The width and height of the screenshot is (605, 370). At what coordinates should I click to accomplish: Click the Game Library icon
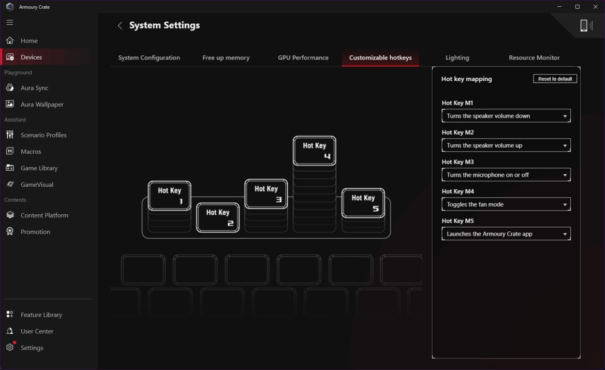10,168
